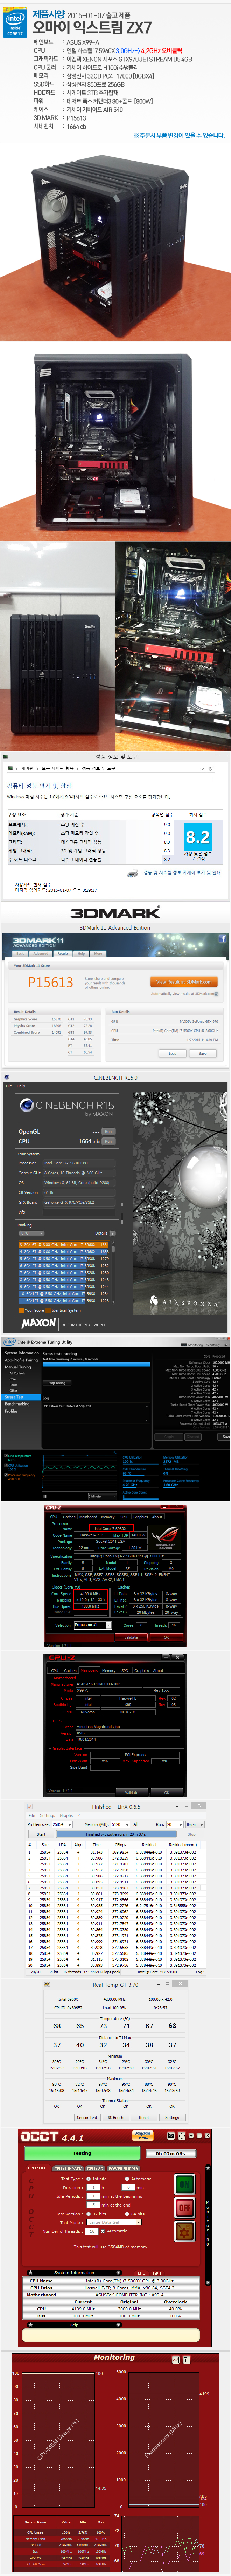This screenshot has width=231, height=2576.
Task: Click the LinX finished progress bar
Action: coord(116,1834)
